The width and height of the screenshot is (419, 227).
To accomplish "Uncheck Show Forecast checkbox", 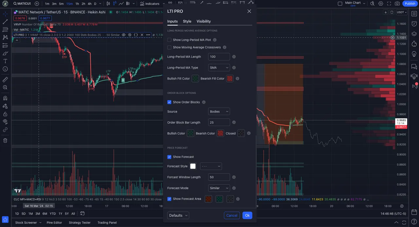I will pos(169,157).
